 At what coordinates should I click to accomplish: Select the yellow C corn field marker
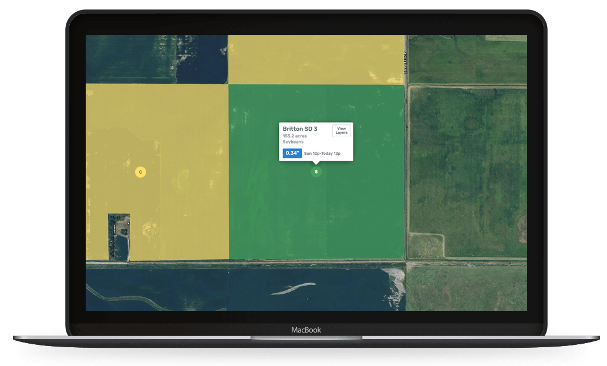pos(140,172)
